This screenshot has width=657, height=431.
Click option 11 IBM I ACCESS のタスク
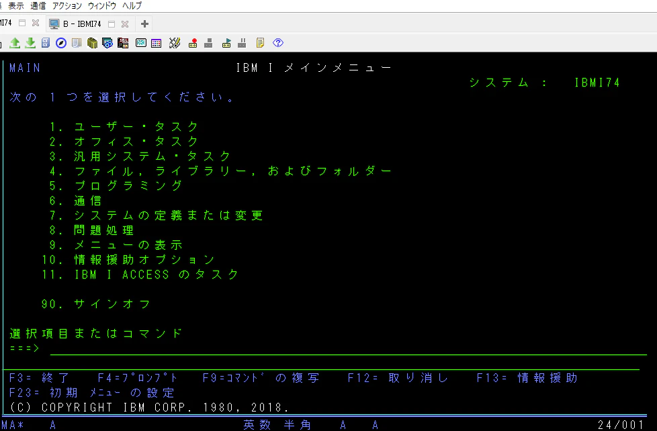140,275
